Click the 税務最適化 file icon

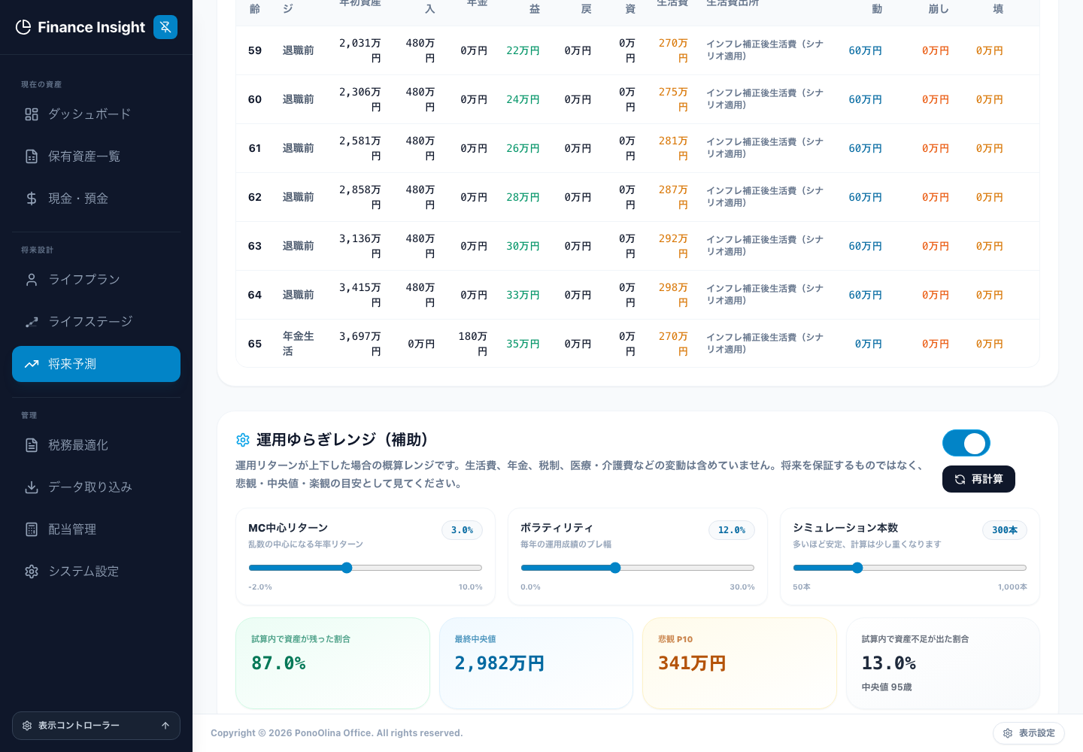click(x=32, y=445)
